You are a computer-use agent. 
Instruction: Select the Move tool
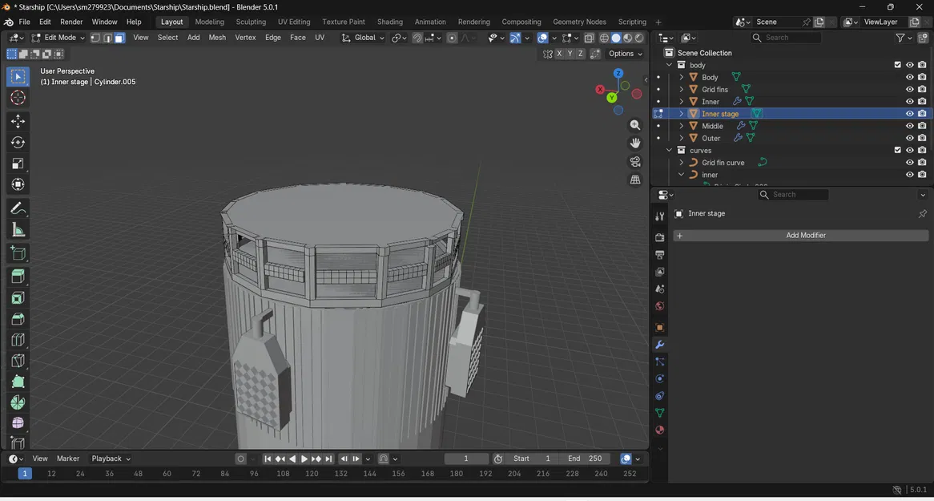click(x=17, y=121)
